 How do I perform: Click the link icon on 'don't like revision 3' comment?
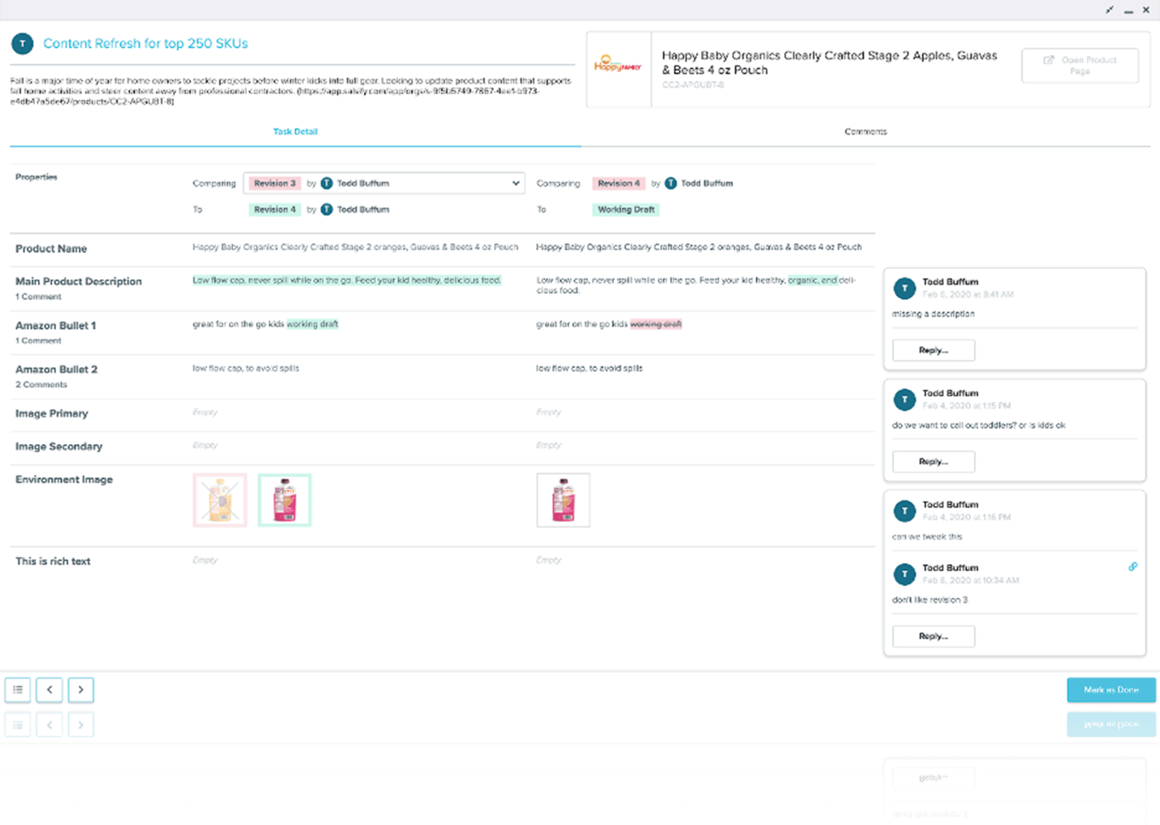(x=1132, y=567)
